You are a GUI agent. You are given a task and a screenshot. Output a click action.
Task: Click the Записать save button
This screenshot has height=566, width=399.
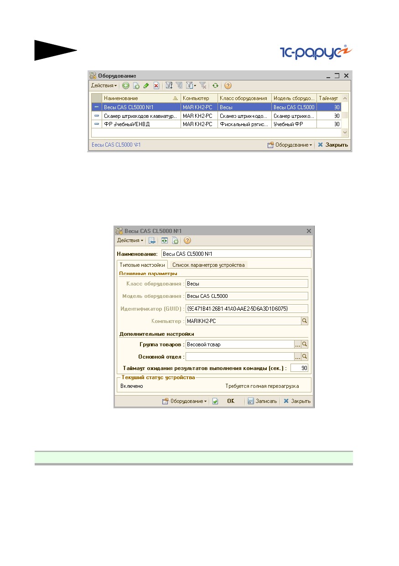point(262,401)
